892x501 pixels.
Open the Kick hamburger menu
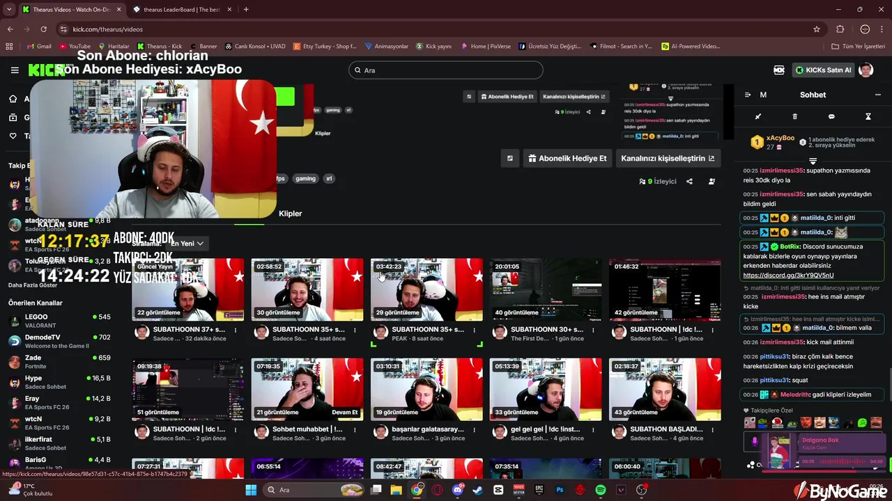15,70
